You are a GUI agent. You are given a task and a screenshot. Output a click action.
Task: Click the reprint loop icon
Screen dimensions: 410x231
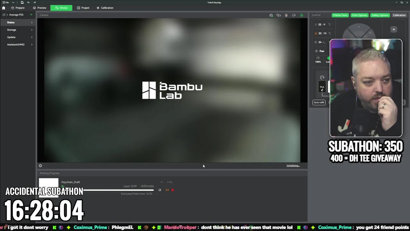[160, 190]
